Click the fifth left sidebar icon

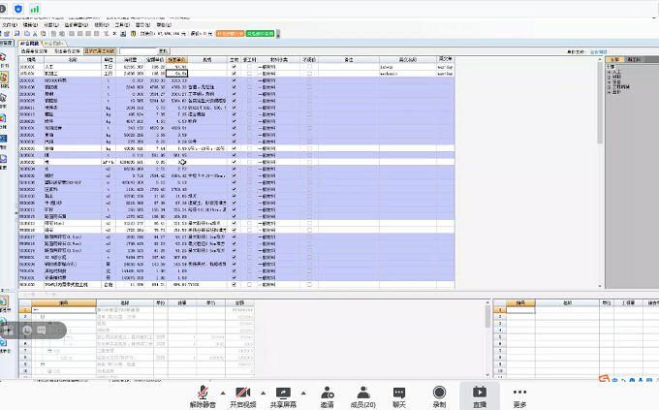click(3, 139)
